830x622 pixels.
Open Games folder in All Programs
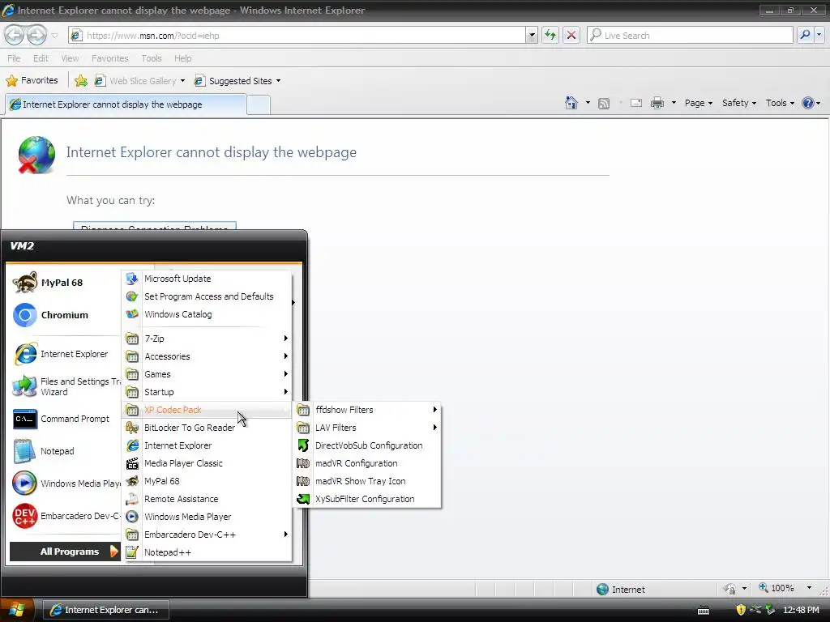(207, 374)
